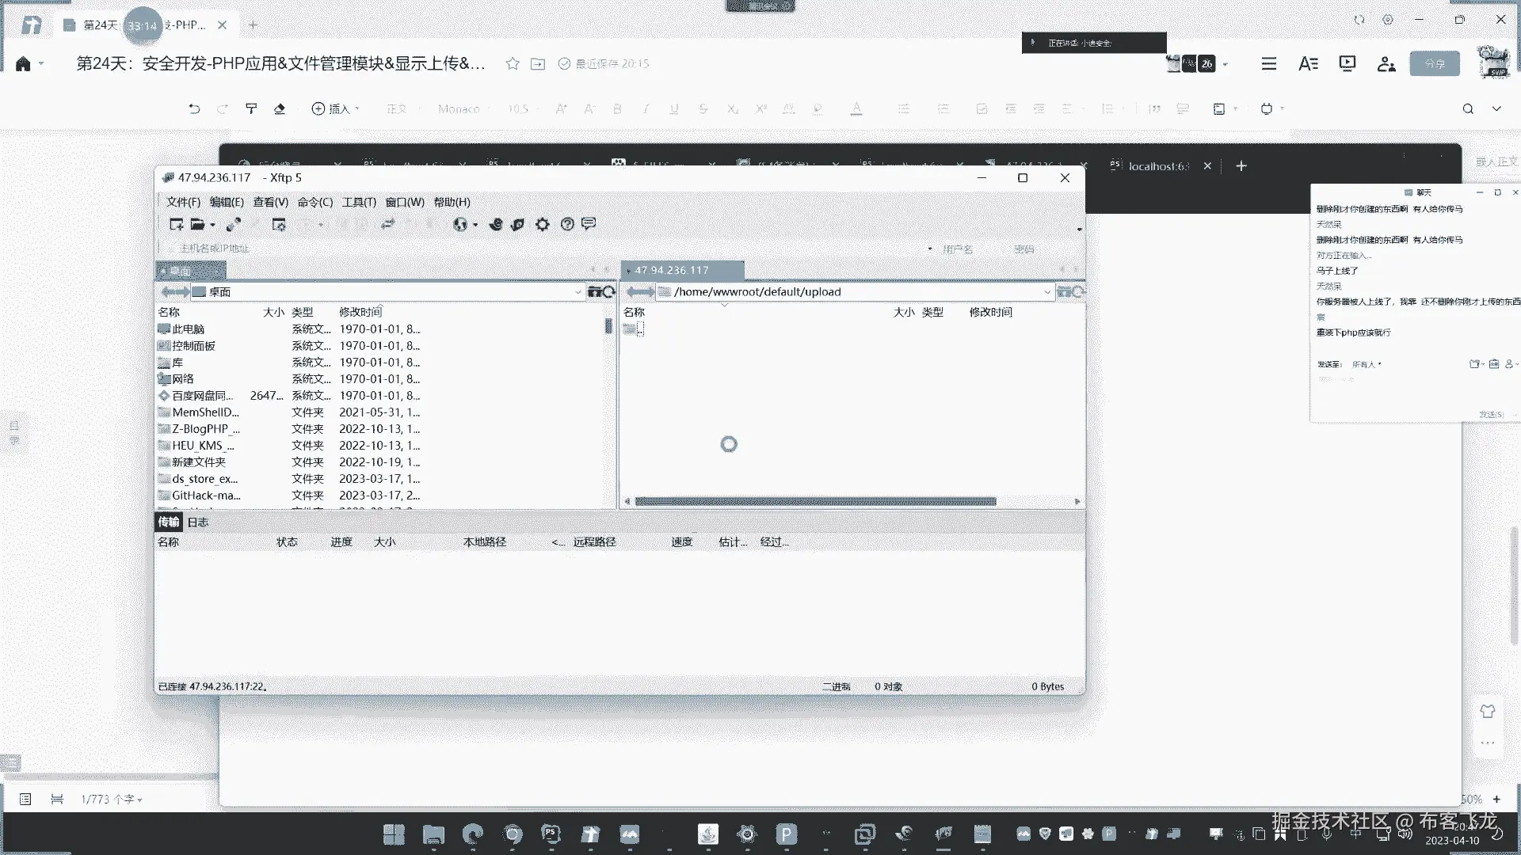Screen dimensions: 1521x855
Task: Expand the remote path /home/wwwroot/default/upload dropdown
Action: (1046, 292)
